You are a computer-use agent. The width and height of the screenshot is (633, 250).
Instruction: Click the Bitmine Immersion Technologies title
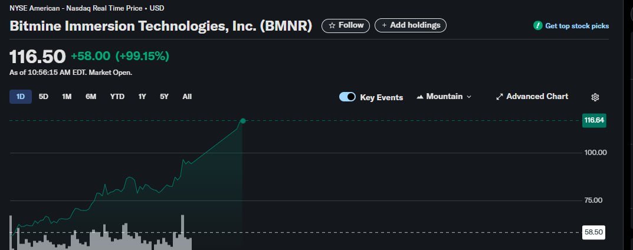[160, 26]
